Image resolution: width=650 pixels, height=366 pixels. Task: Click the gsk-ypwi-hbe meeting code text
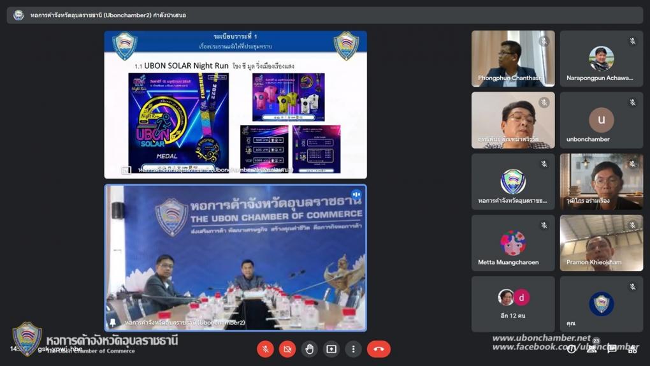pyautogui.click(x=60, y=349)
